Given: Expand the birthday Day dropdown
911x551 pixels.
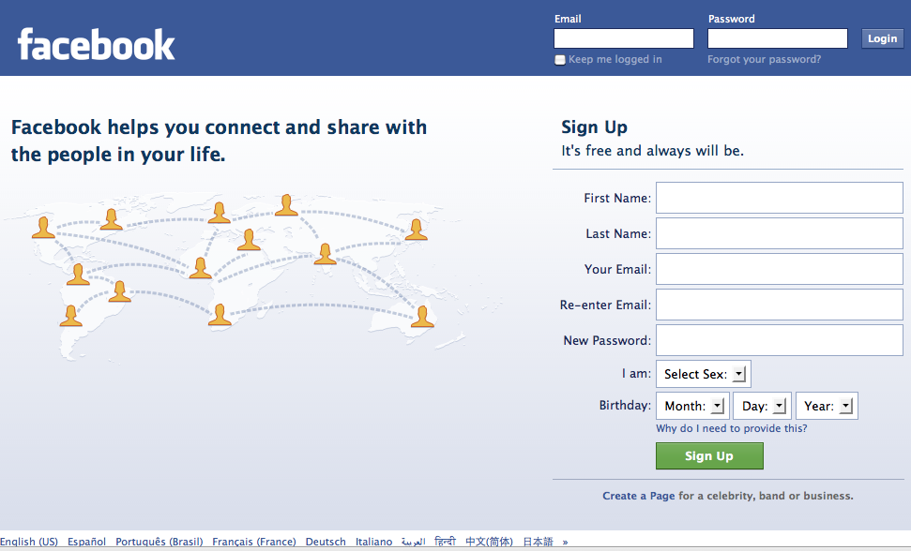Looking at the screenshot, I should pyautogui.click(x=763, y=406).
